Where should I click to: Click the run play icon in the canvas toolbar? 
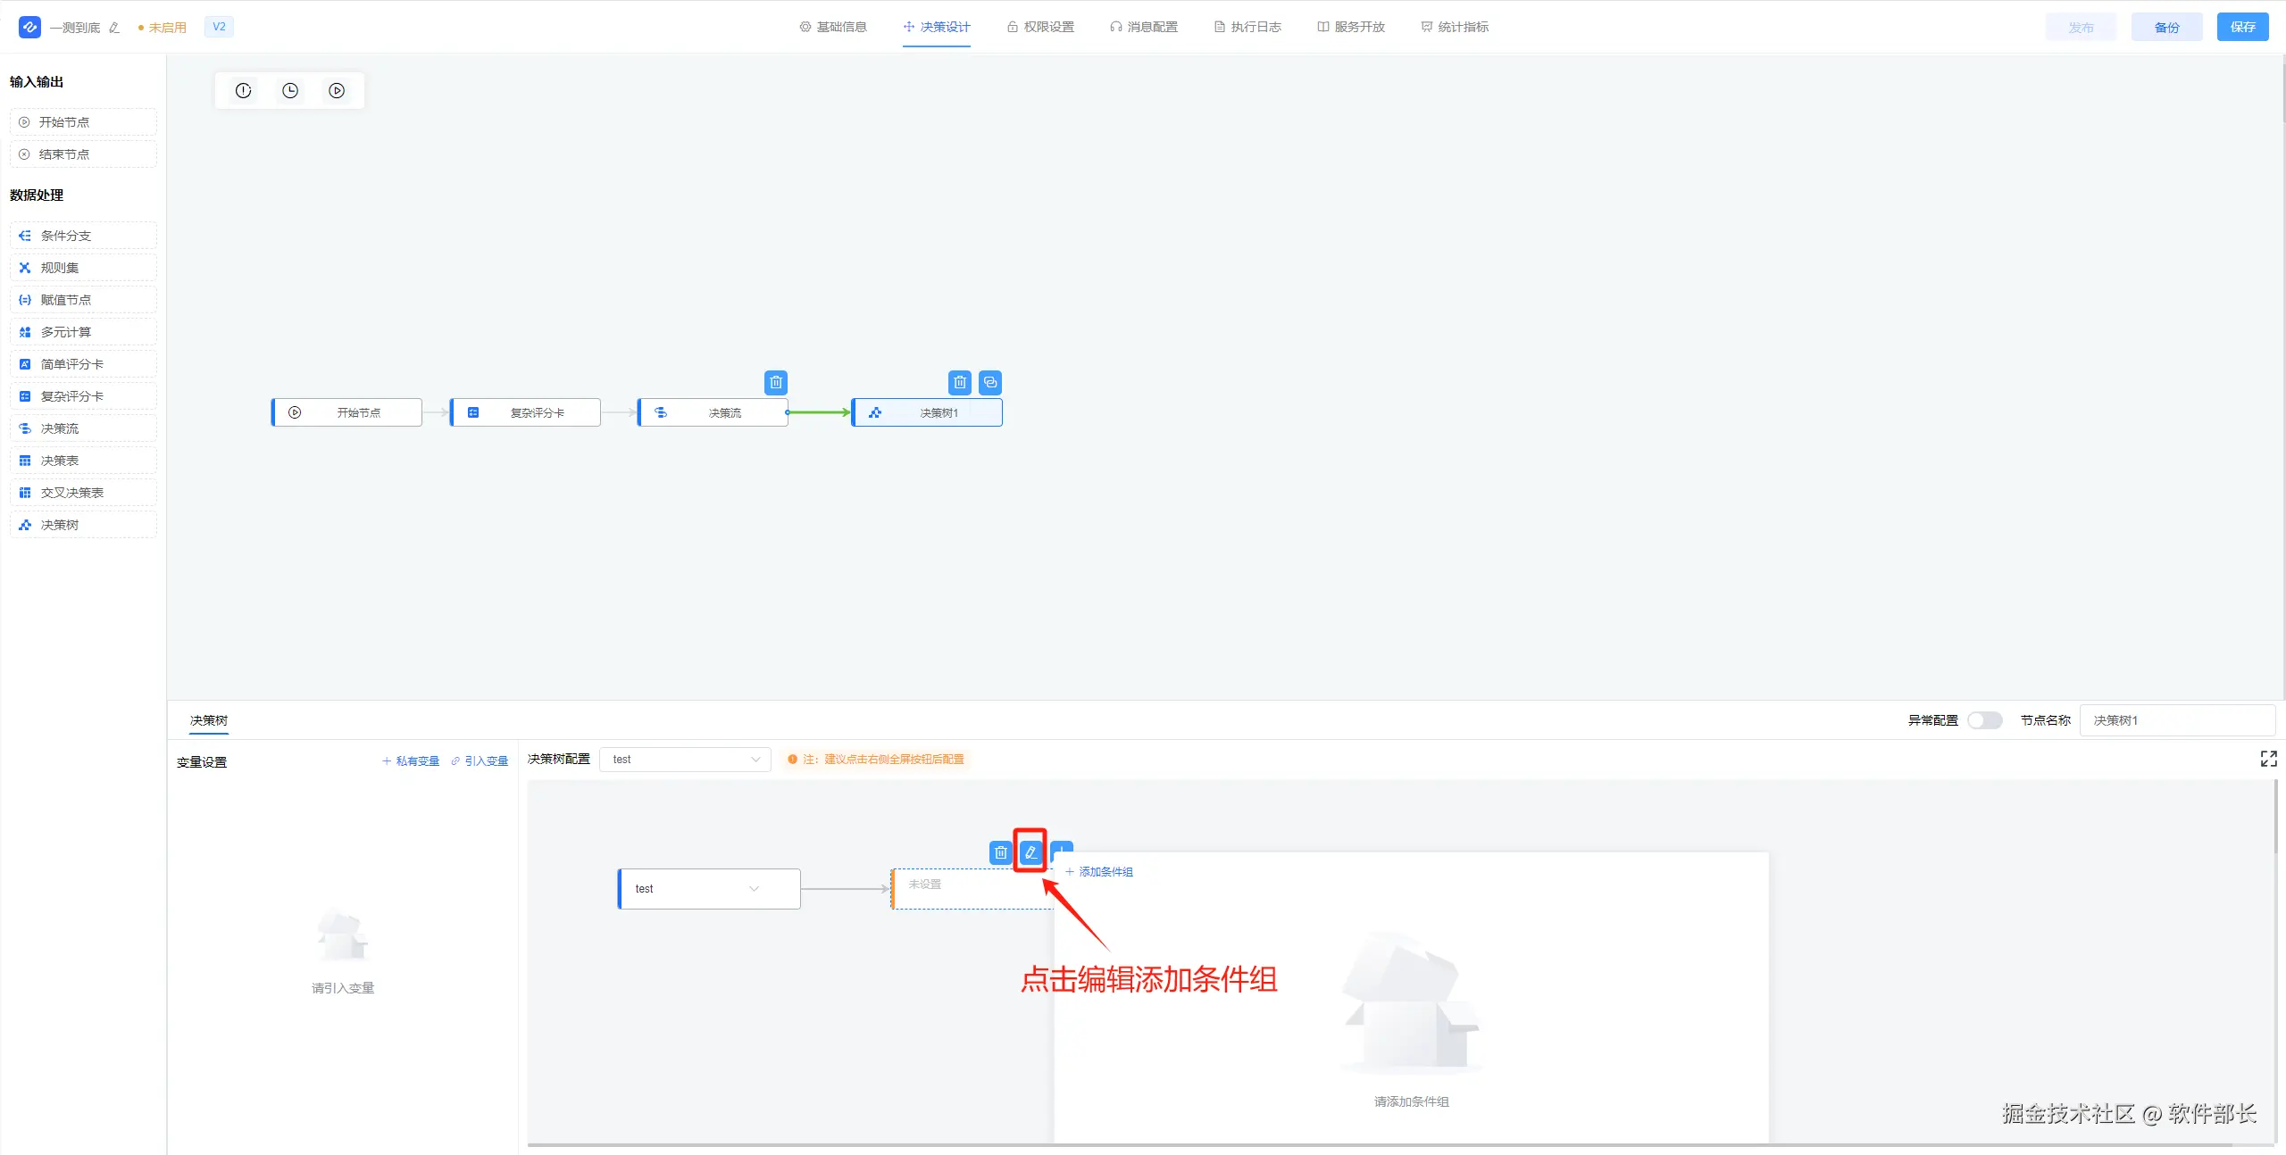pos(337,91)
